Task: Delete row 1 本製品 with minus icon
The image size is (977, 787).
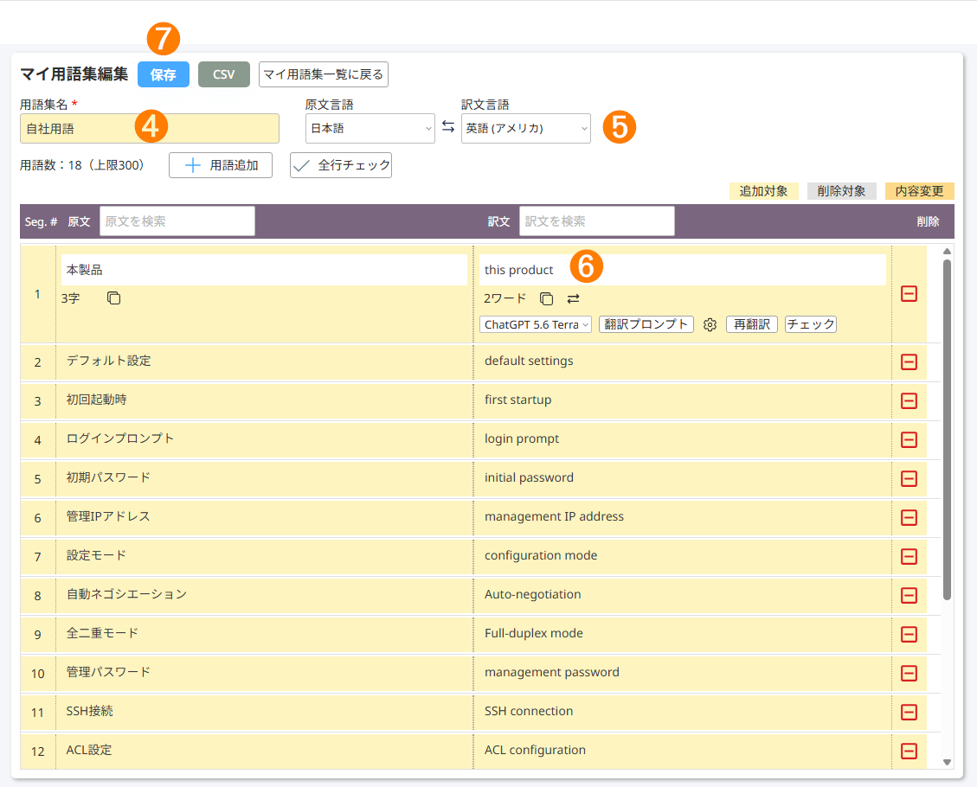Action: coord(909,294)
